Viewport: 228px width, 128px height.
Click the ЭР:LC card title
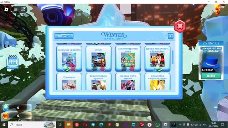pos(98,50)
